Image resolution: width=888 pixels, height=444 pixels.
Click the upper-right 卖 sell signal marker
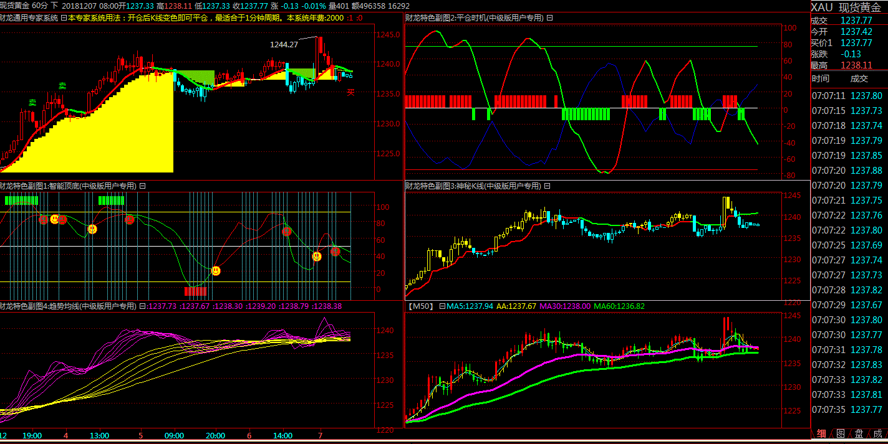[62, 85]
